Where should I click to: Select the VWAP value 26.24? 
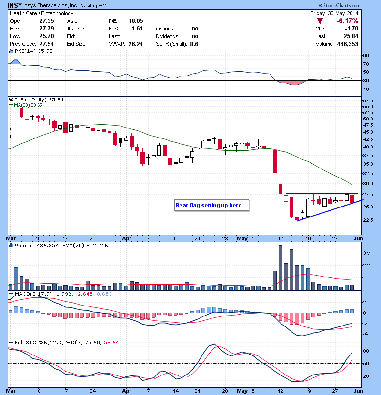(x=136, y=44)
